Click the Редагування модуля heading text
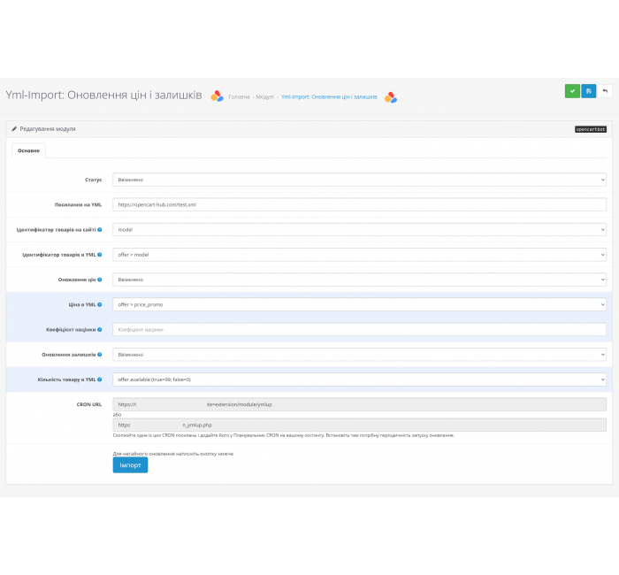This screenshot has height=575, width=619. tap(48, 129)
